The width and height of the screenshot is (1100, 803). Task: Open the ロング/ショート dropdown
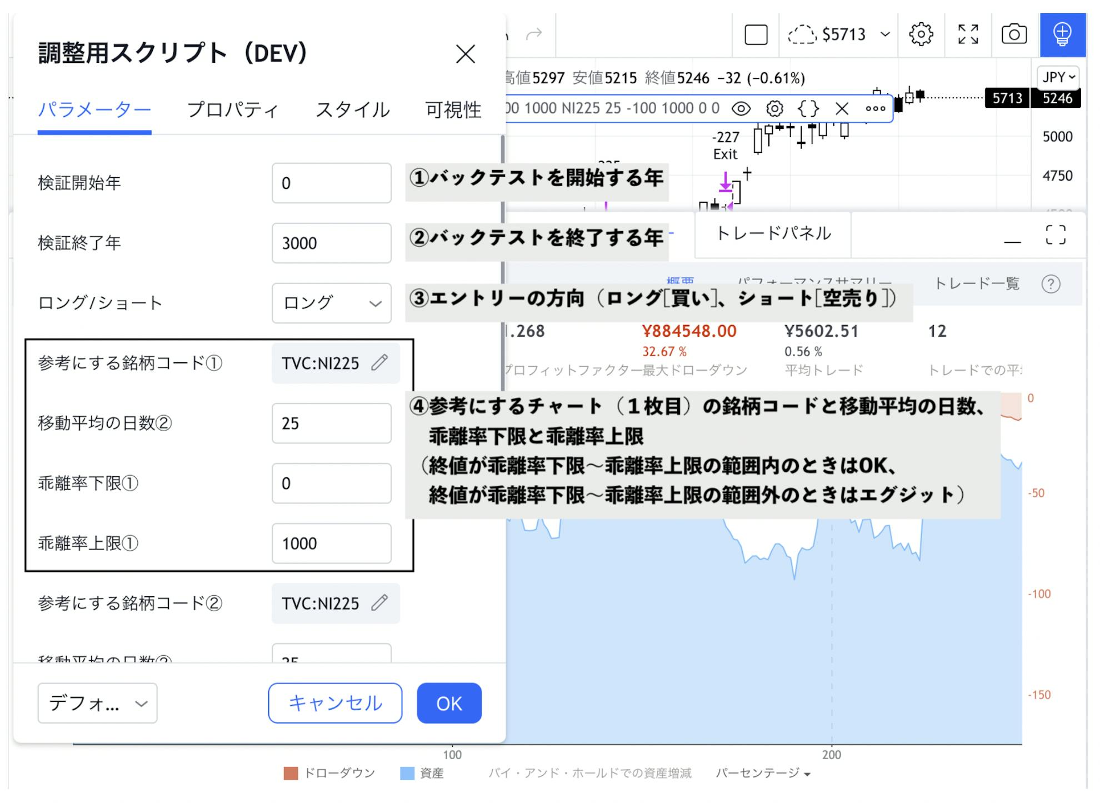click(332, 303)
